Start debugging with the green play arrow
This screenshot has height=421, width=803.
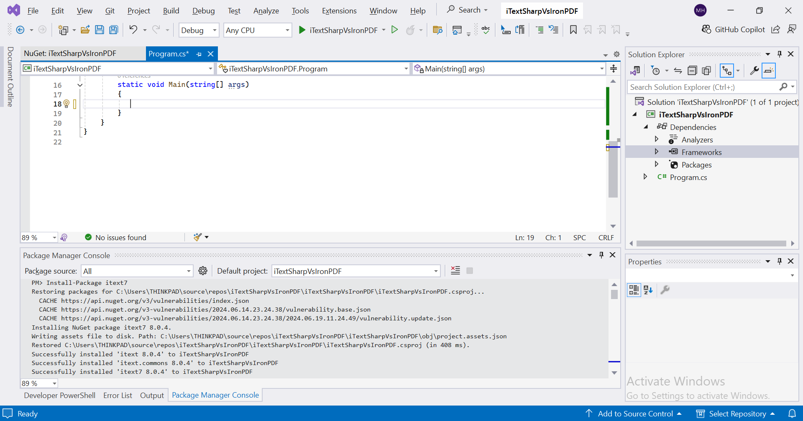point(302,30)
